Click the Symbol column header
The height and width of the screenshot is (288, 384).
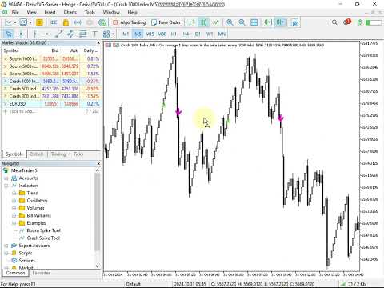coord(11,50)
